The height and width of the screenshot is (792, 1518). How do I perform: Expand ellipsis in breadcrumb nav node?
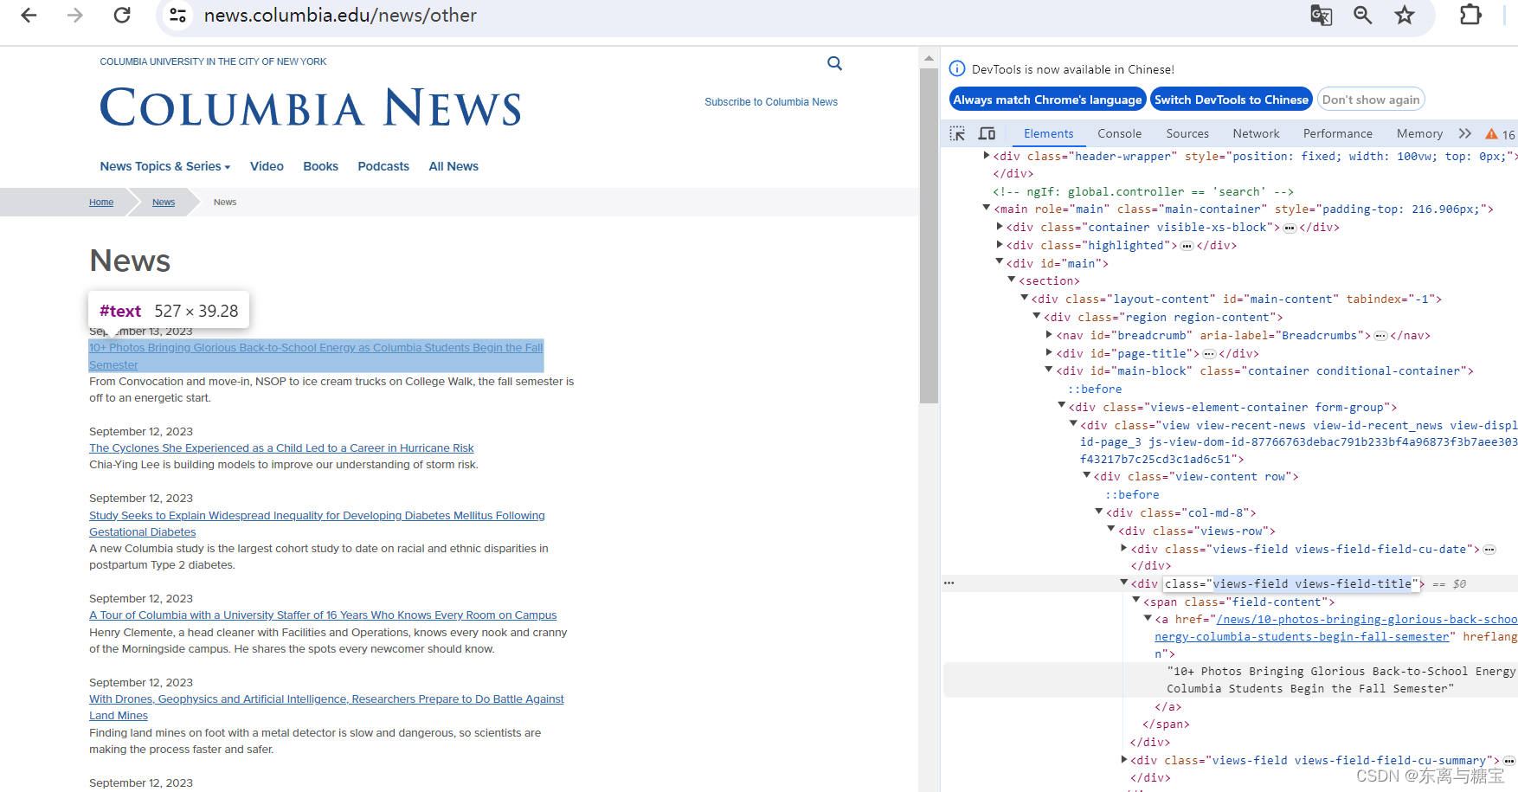pos(1380,336)
